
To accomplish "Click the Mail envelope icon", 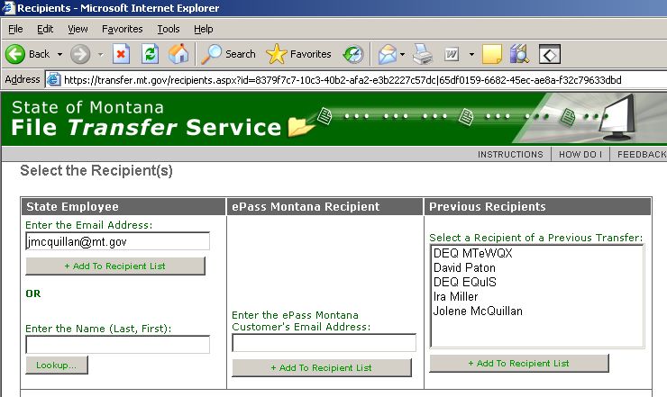I will tap(387, 54).
